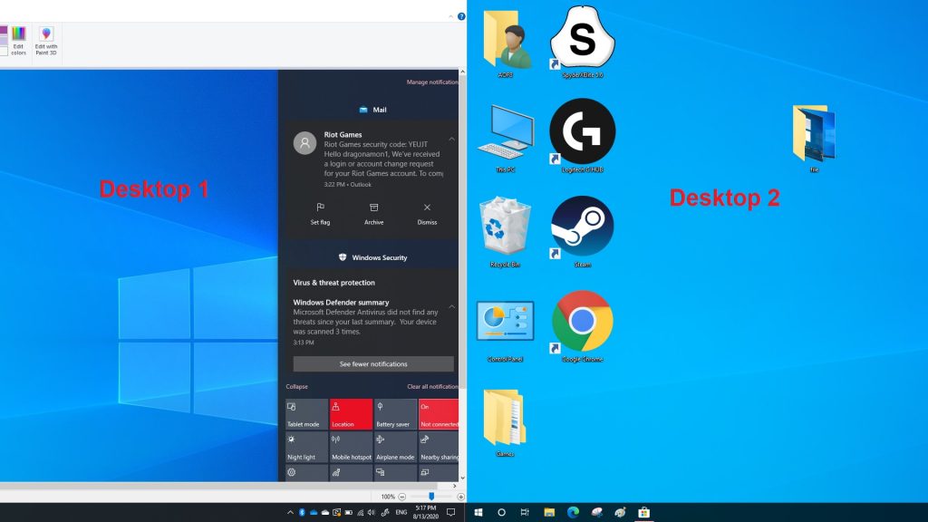Toggle Airplane mode quick action
The height and width of the screenshot is (522, 928).
(x=395, y=448)
